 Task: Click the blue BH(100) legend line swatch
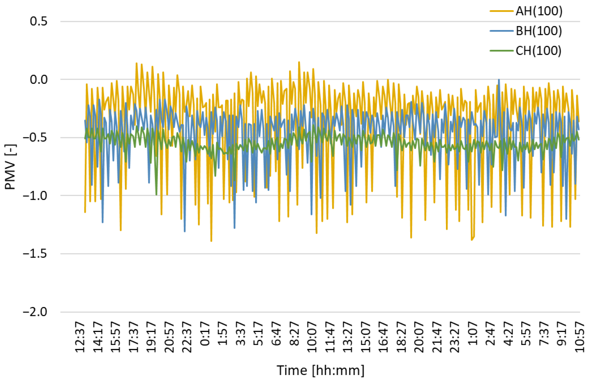pyautogui.click(x=501, y=31)
